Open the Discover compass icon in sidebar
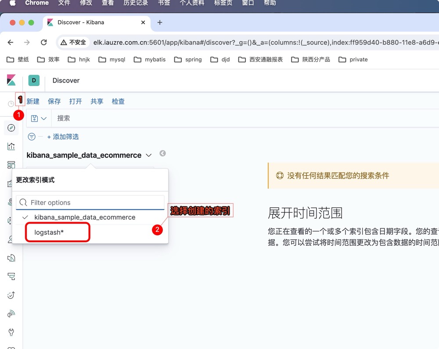The width and height of the screenshot is (439, 349). (11, 128)
